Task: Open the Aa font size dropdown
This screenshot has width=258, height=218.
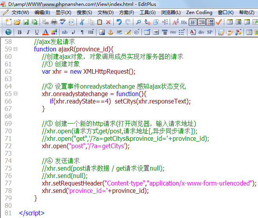Action: (175, 22)
